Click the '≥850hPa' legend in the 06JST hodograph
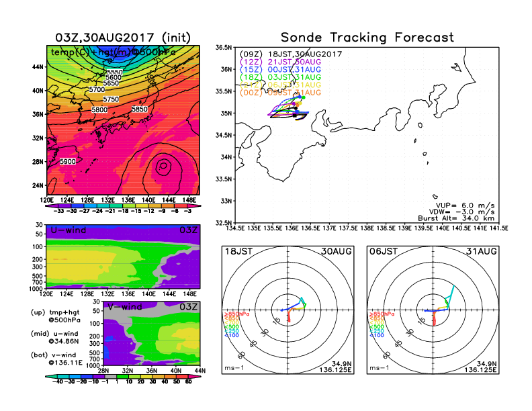Viewport: 532px width, 411px height. pos(382,314)
